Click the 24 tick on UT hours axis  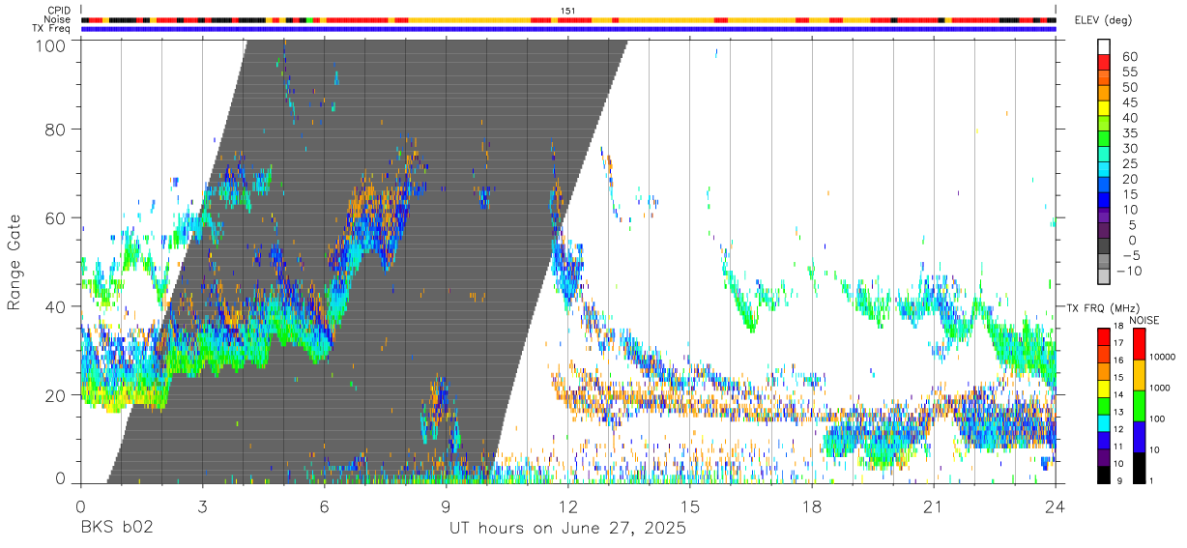click(1055, 506)
